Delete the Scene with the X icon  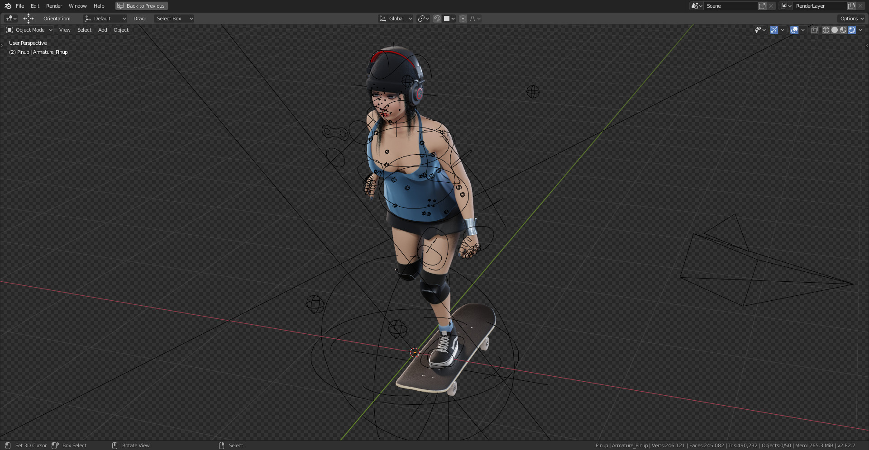tap(771, 6)
